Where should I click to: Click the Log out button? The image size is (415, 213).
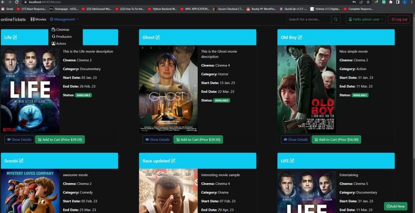(399, 19)
